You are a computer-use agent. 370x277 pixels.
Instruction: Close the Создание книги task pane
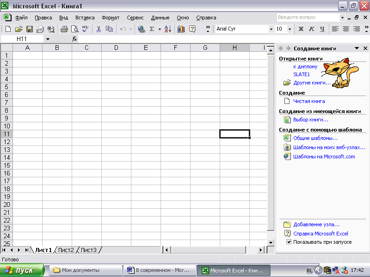tap(365, 48)
